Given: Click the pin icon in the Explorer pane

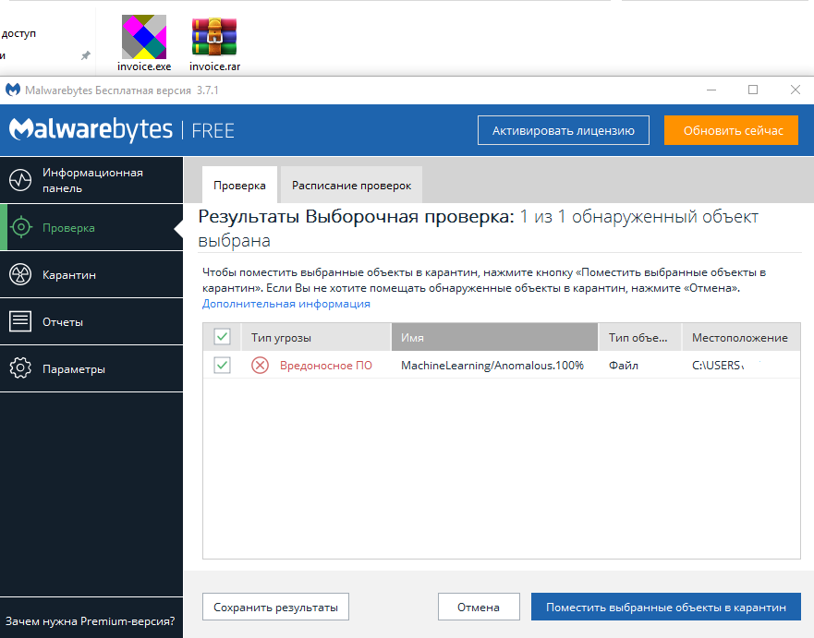Looking at the screenshot, I should tap(86, 55).
